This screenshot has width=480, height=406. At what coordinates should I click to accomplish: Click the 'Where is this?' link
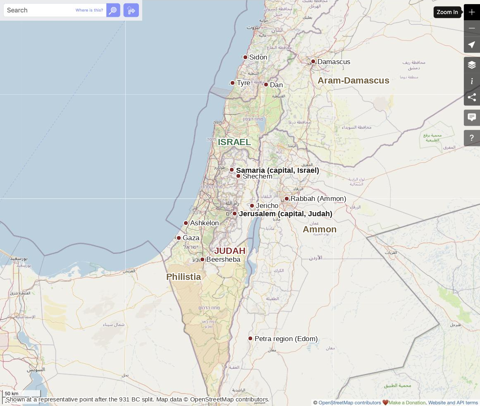click(89, 10)
